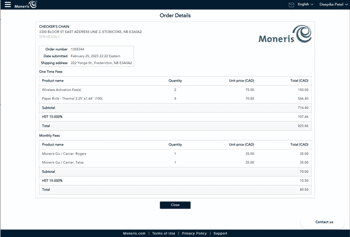
Task: Open the Support footer link
Action: point(220,234)
